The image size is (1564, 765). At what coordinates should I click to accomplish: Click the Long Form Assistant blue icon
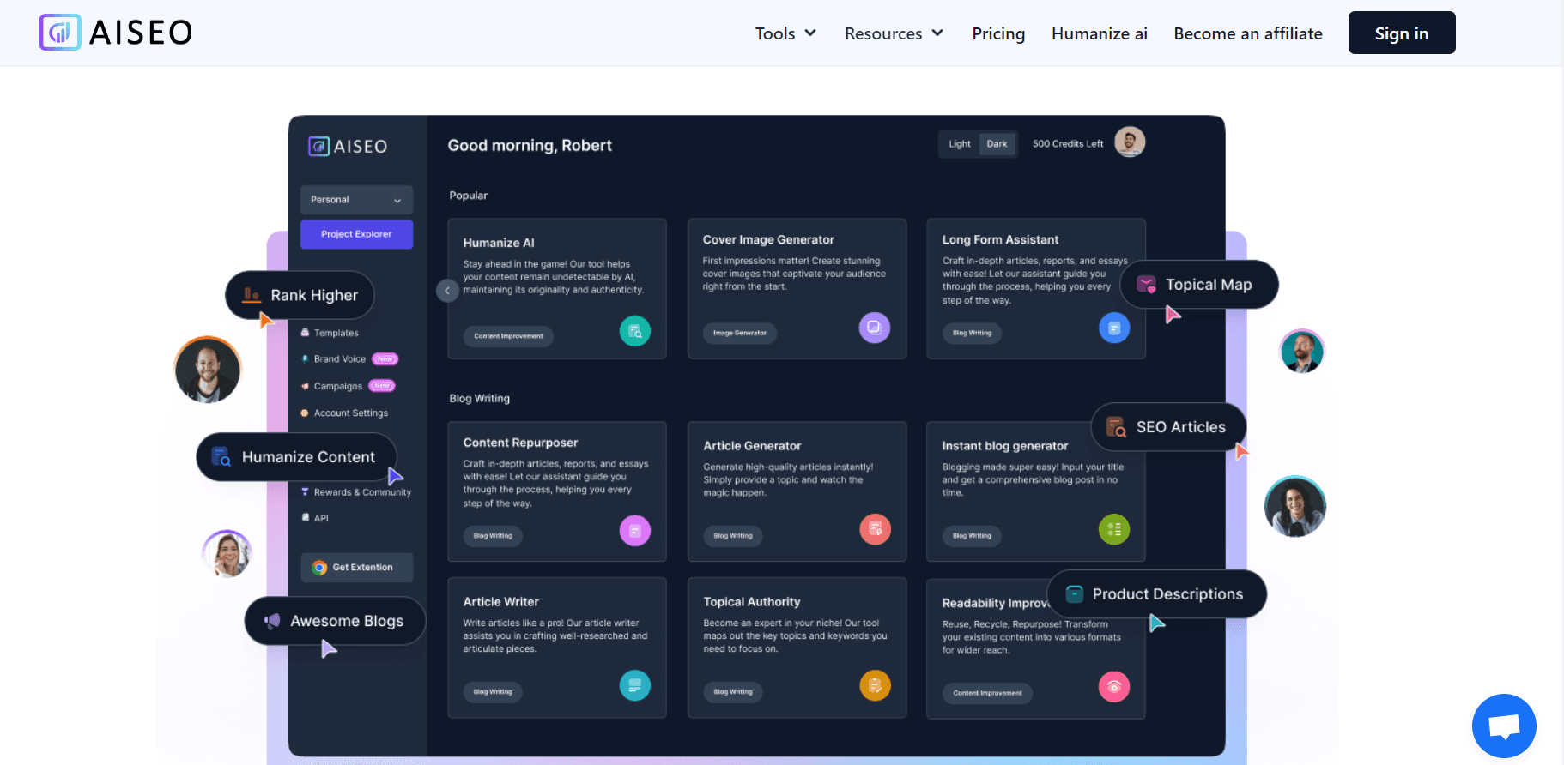click(x=1113, y=328)
